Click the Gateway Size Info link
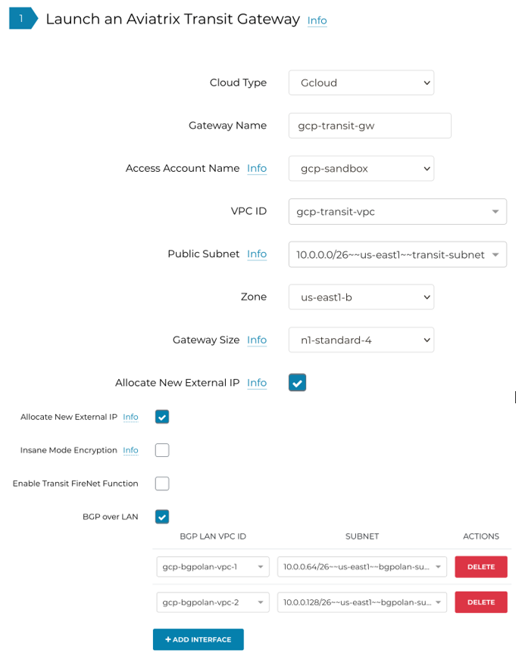Viewport: 525px width, 656px height. [256, 340]
